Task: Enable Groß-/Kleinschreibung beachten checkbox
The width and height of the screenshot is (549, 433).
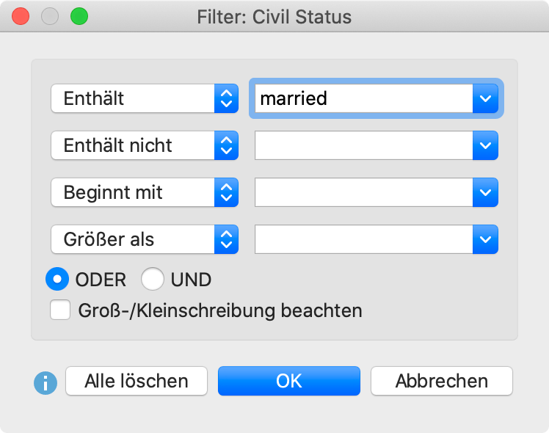Action: tap(60, 310)
